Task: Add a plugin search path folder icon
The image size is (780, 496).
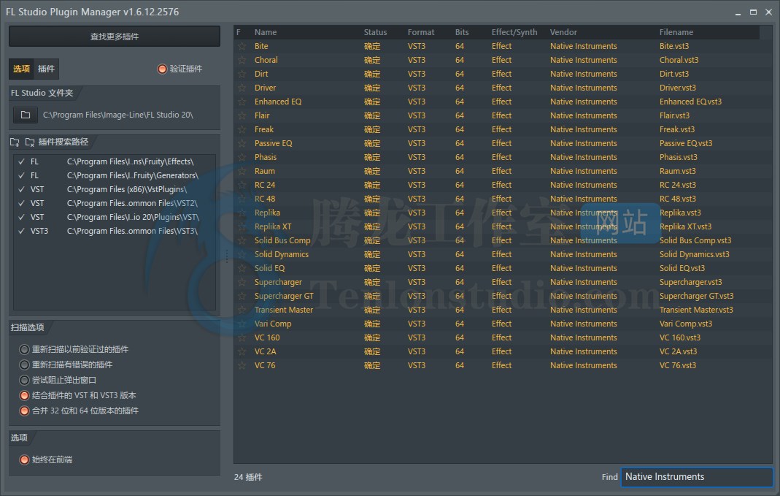Action: (15, 142)
